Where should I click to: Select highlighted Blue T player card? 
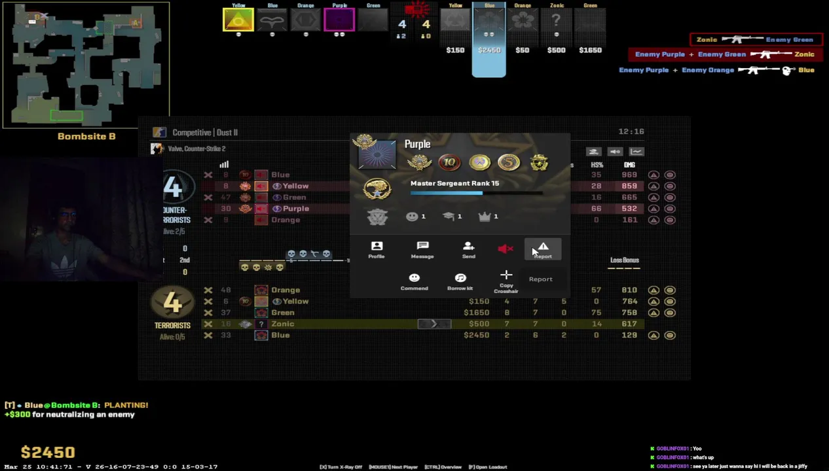point(489,40)
